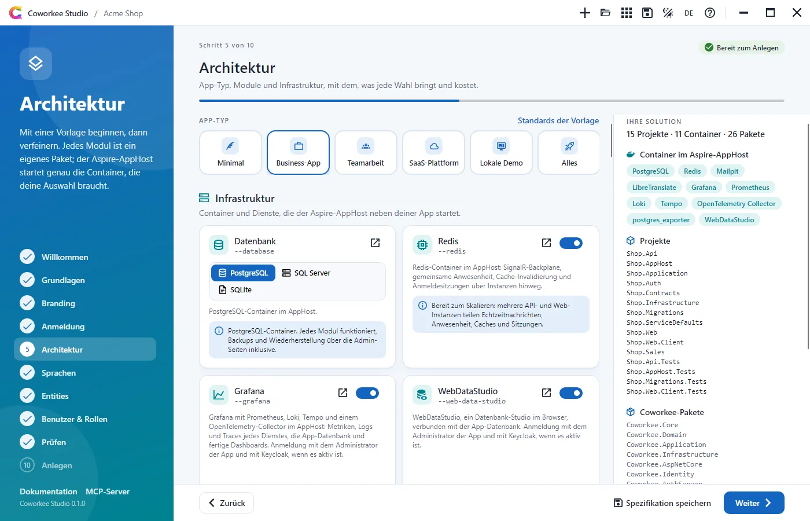Select the Lokale Demo app type
The height and width of the screenshot is (521, 810).
(502, 153)
